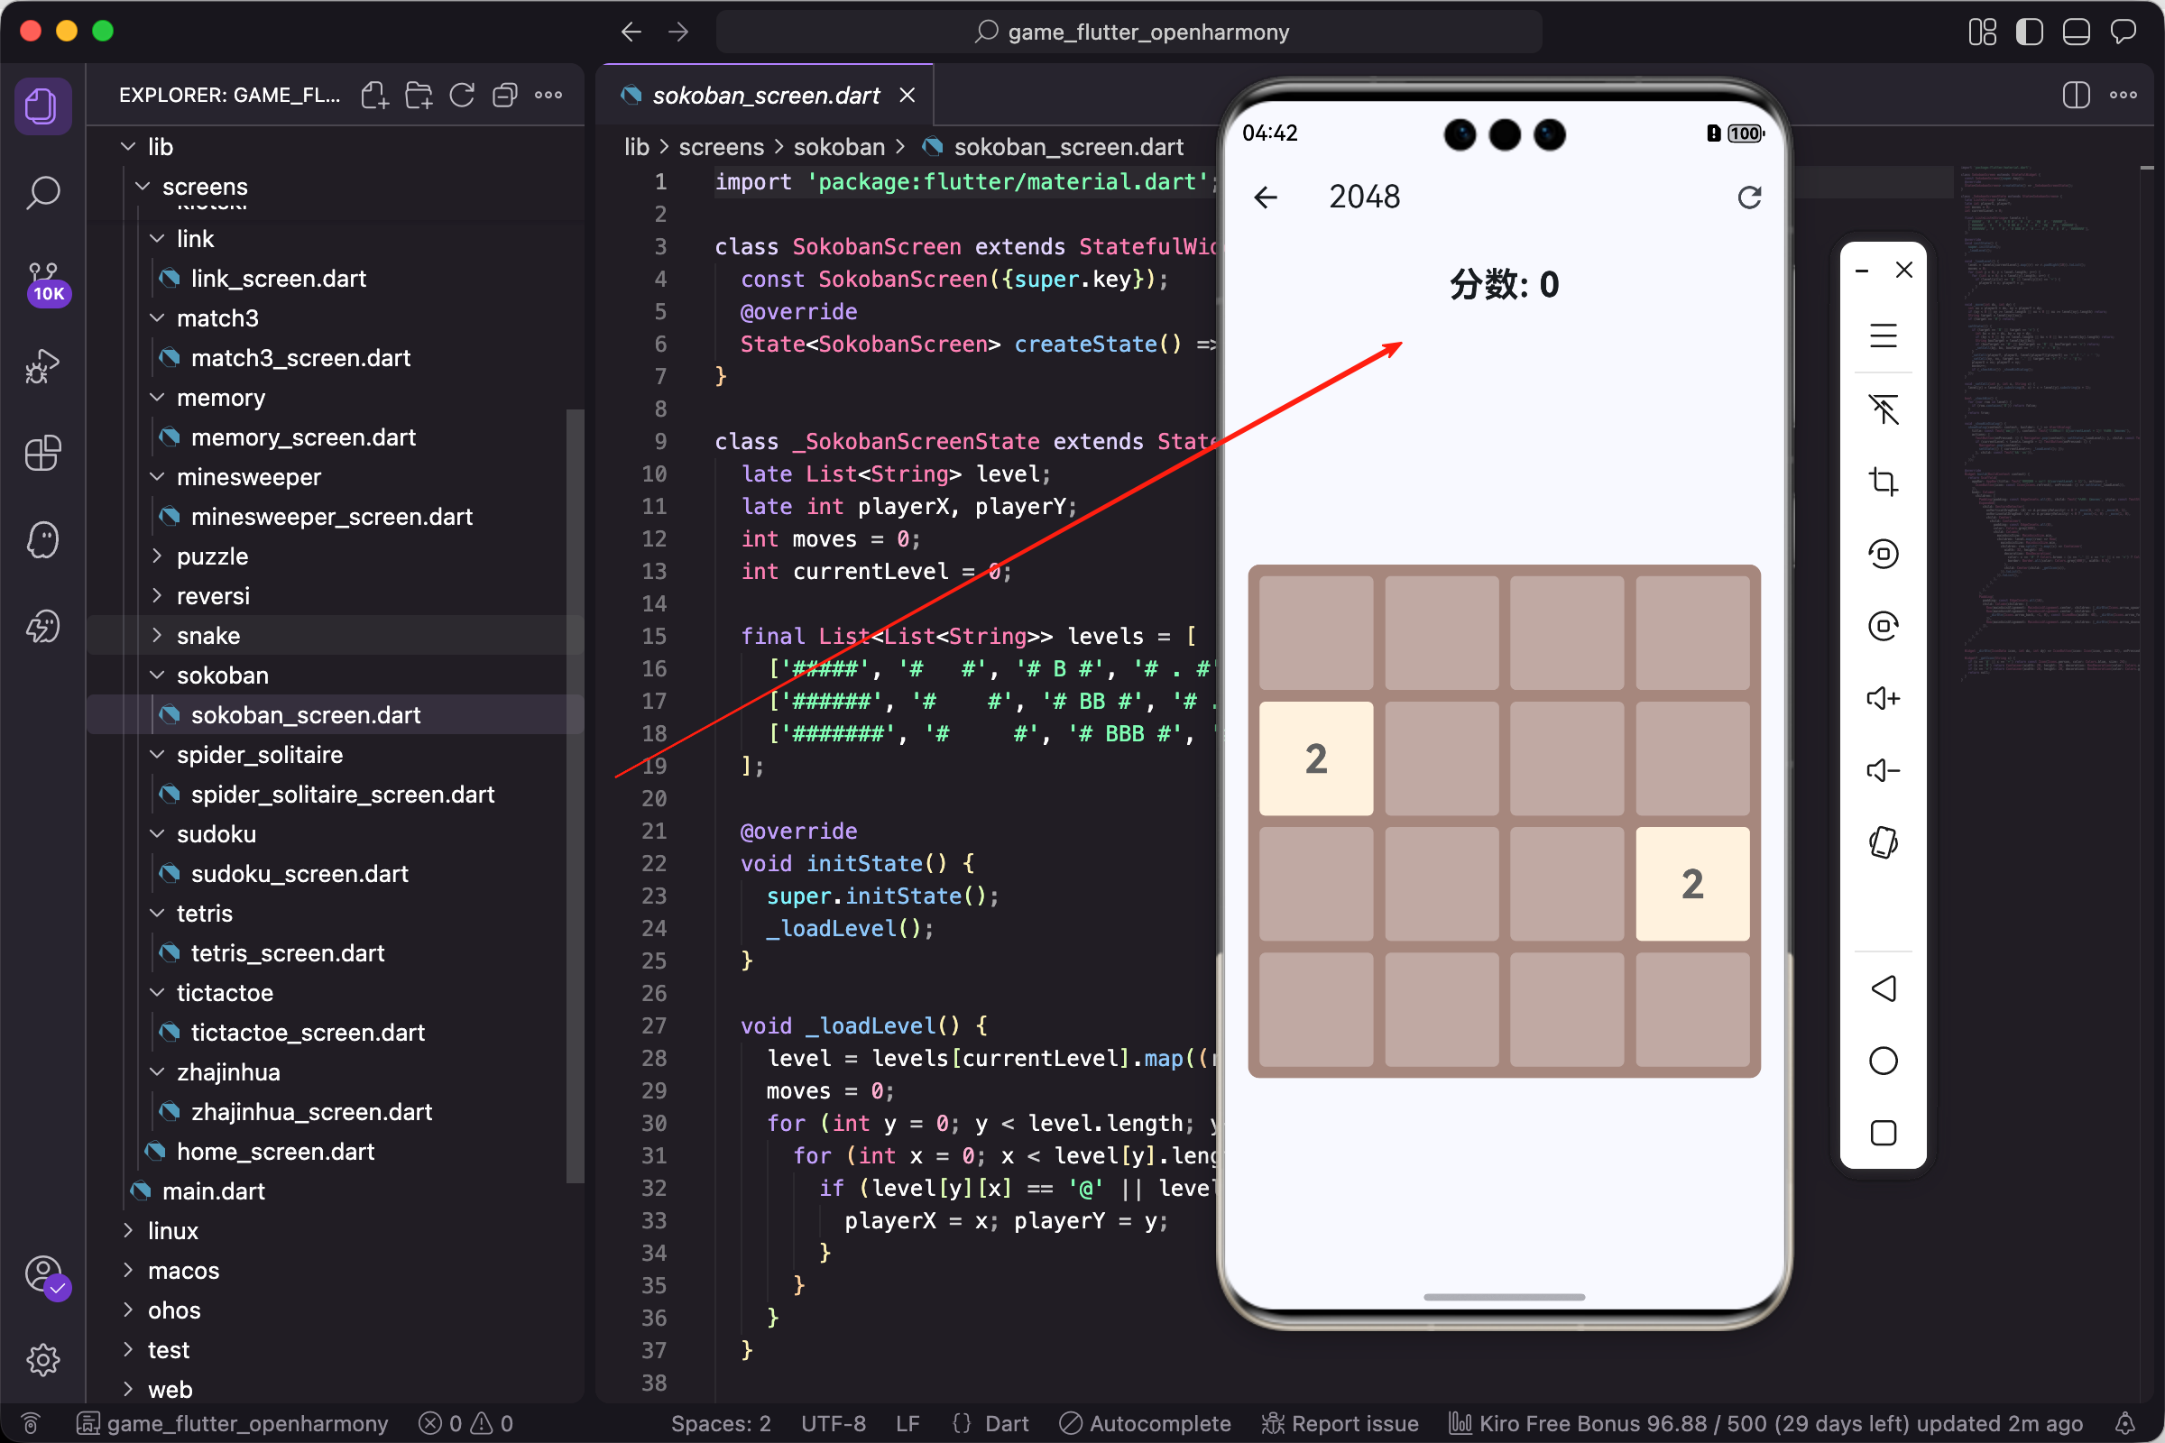Image resolution: width=2165 pixels, height=1443 pixels.
Task: Click the New File icon in Explorer
Action: click(x=373, y=95)
